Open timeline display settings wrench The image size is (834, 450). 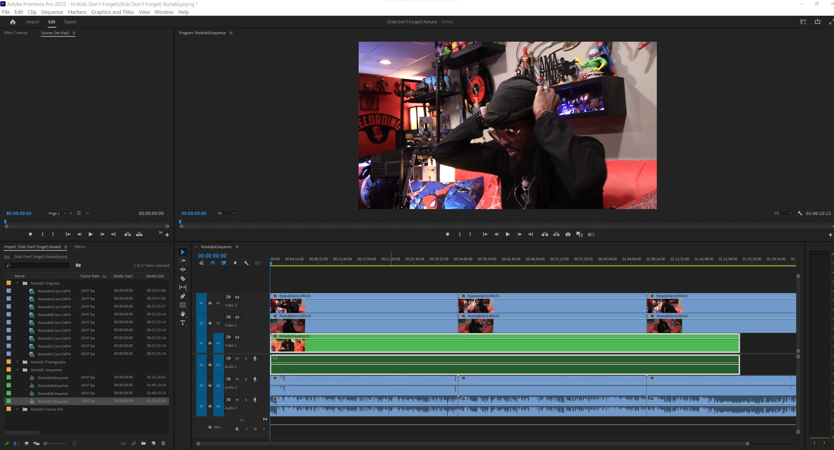246,263
